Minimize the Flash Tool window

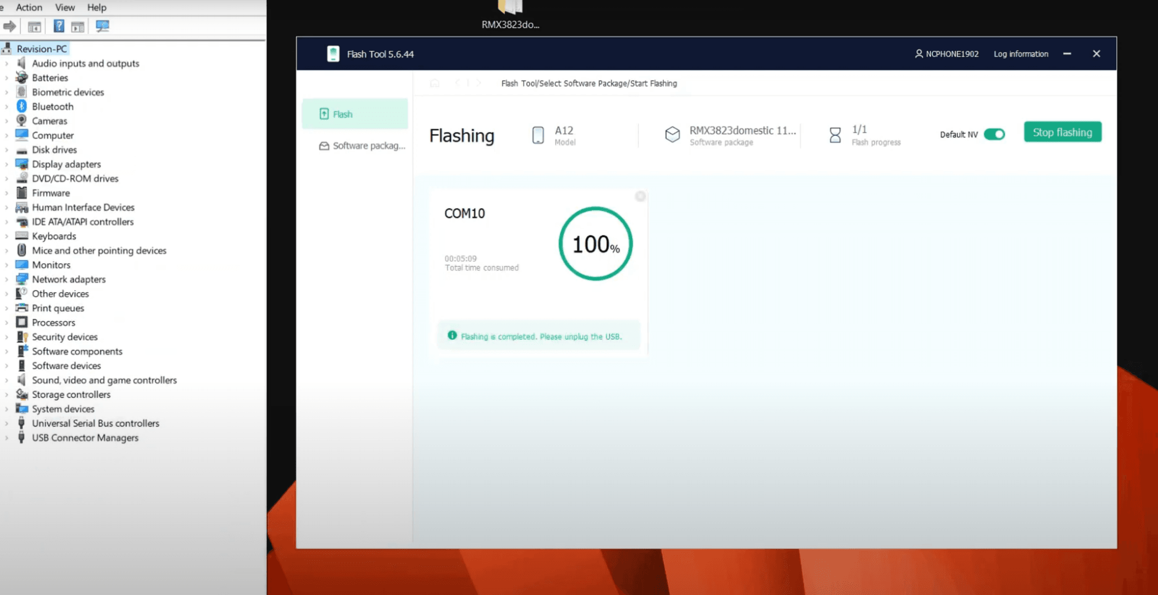[x=1067, y=54]
